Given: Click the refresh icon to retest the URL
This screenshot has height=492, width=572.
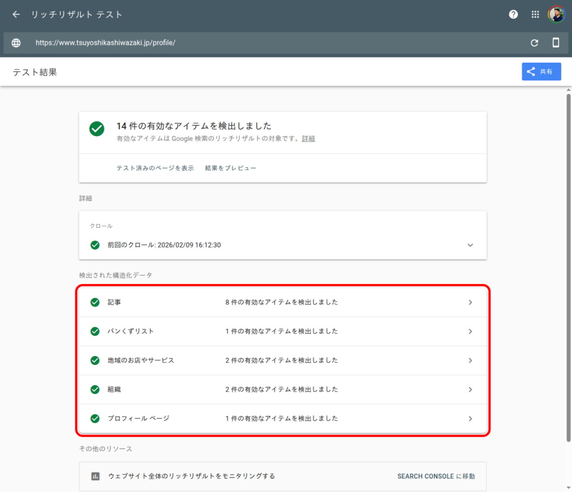Looking at the screenshot, I should tap(535, 42).
